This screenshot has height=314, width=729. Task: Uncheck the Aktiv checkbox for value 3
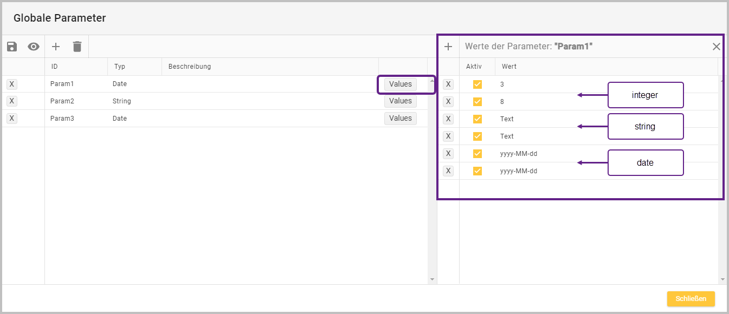[478, 84]
